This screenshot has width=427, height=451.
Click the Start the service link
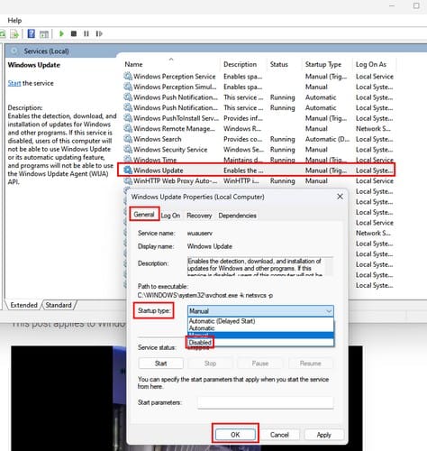tap(14, 83)
